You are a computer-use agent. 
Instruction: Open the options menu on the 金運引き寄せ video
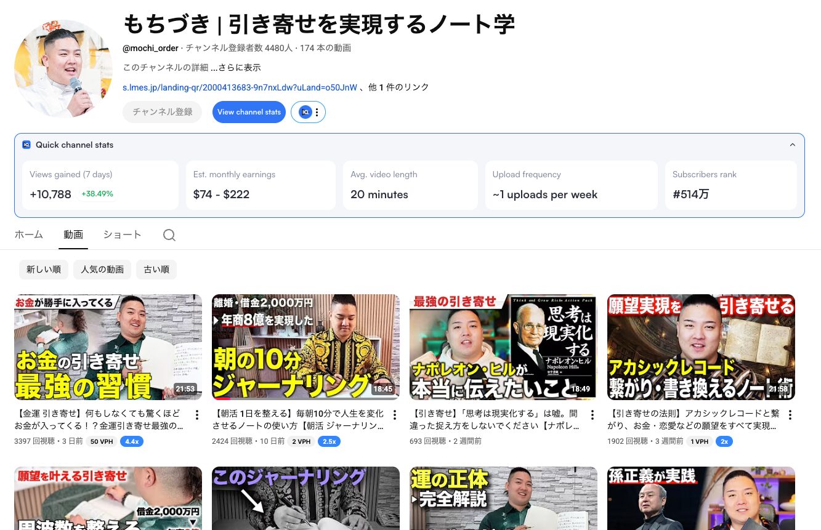pos(197,415)
